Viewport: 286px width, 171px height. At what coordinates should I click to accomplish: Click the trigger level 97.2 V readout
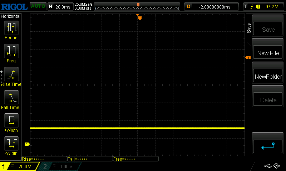(x=272, y=7)
